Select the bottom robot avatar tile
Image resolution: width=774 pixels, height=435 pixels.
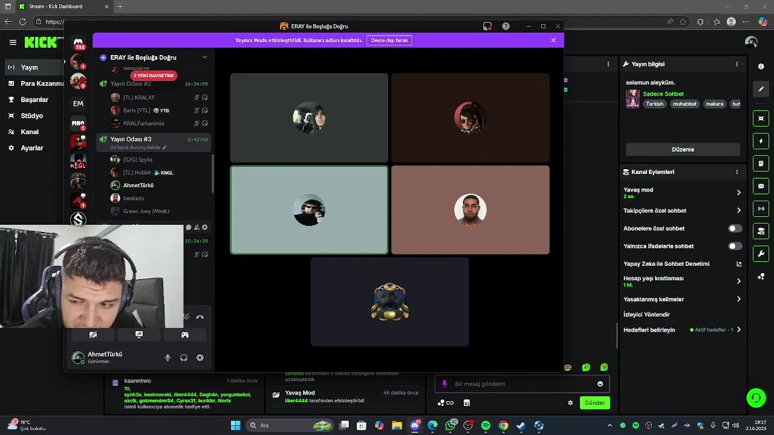(x=389, y=302)
